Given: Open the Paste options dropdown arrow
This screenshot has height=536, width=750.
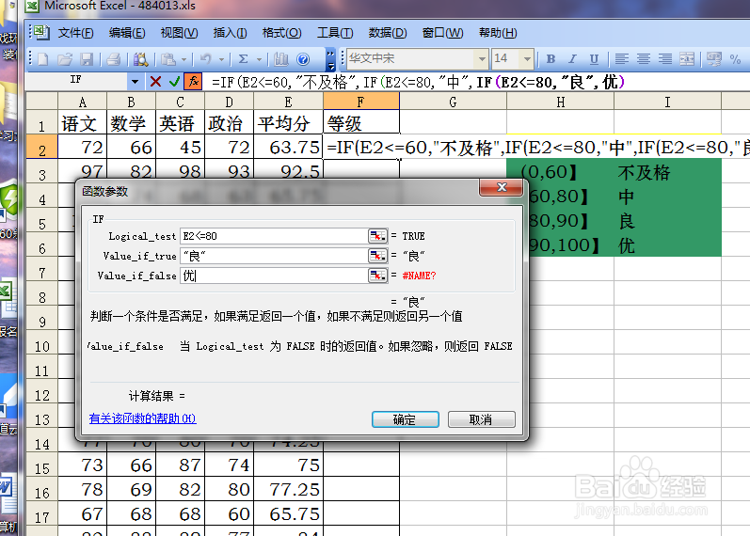Looking at the screenshot, I should coord(184,60).
